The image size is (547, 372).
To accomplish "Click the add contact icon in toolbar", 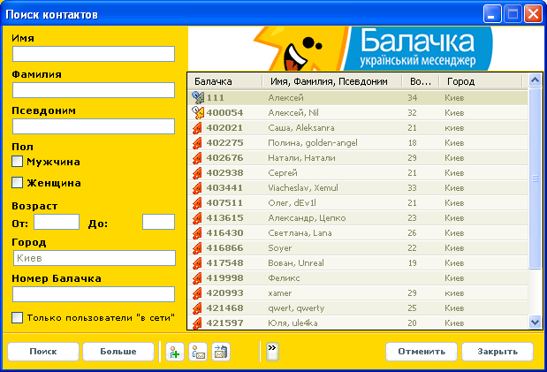I will [174, 352].
